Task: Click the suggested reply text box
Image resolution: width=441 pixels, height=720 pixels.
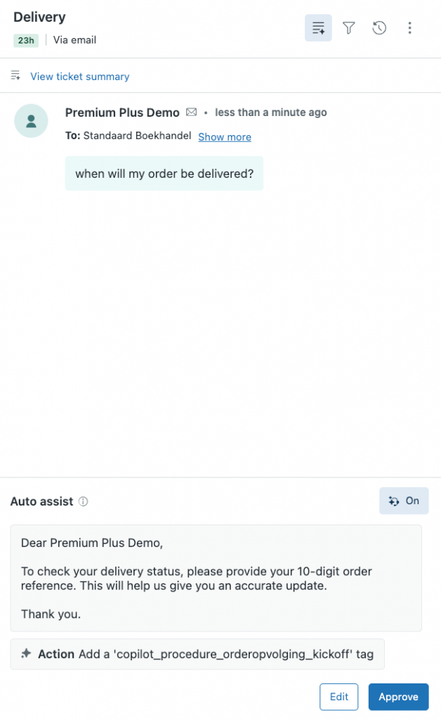Action: coord(216,578)
